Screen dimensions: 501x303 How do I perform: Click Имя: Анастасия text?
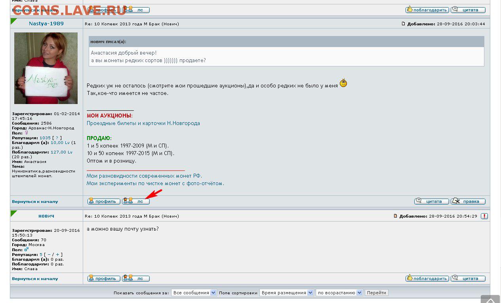point(29,161)
